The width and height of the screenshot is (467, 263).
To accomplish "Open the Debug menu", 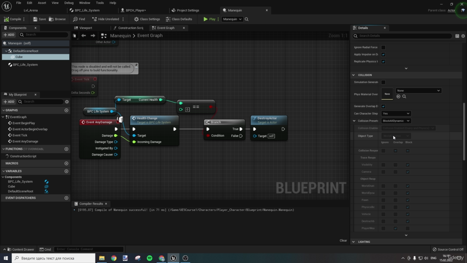I will [69, 3].
